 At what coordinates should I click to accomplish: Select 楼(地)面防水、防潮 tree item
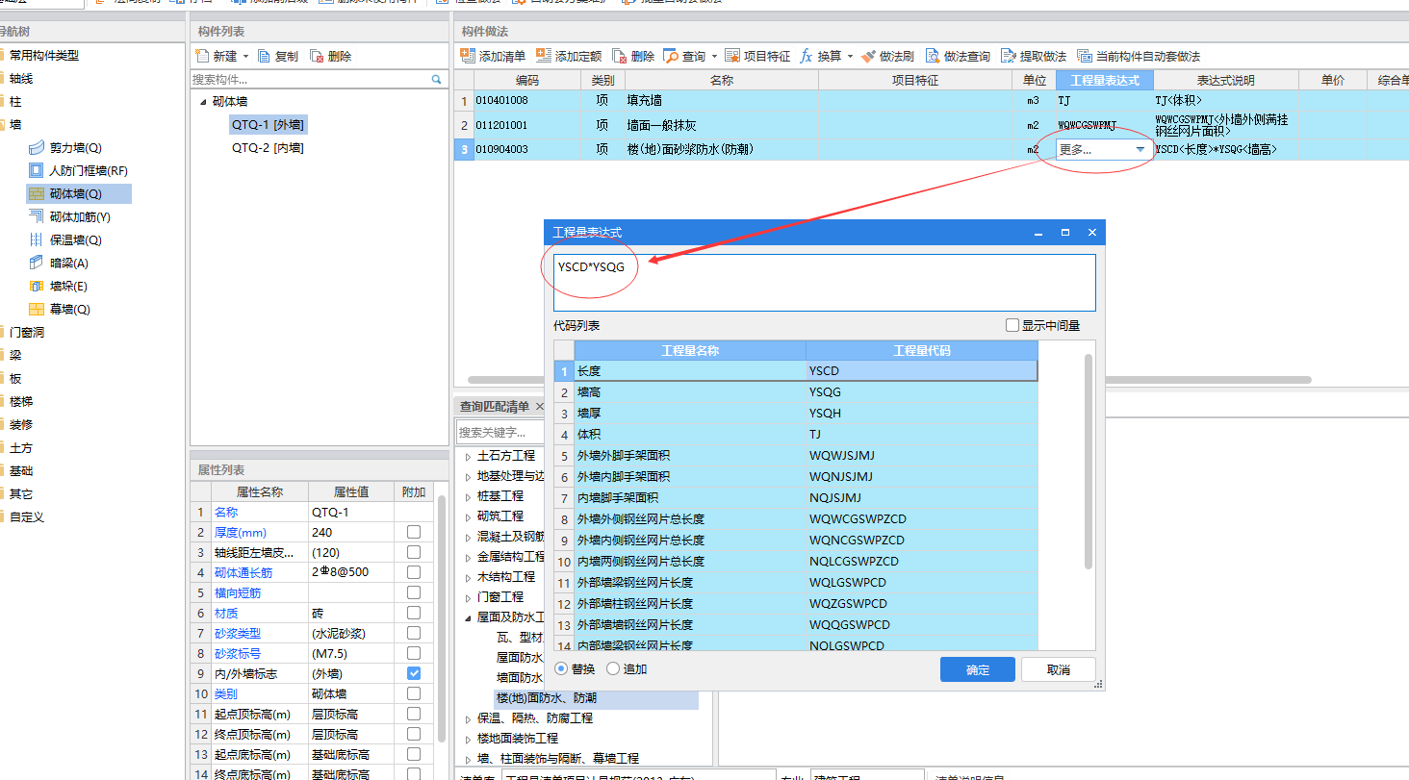click(x=547, y=698)
